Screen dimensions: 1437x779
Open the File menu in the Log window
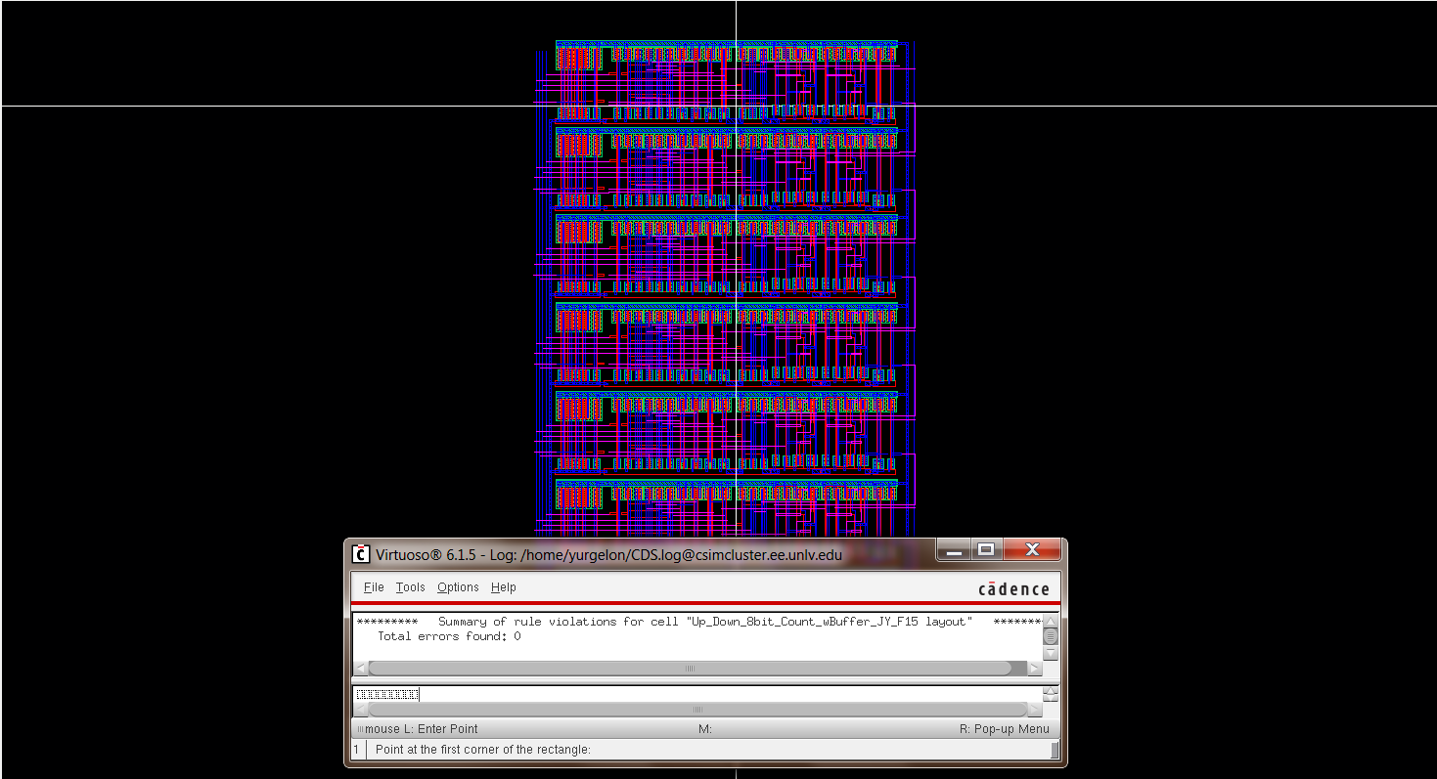click(374, 587)
